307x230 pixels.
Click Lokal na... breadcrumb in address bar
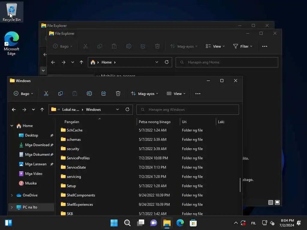pyautogui.click(x=71, y=110)
